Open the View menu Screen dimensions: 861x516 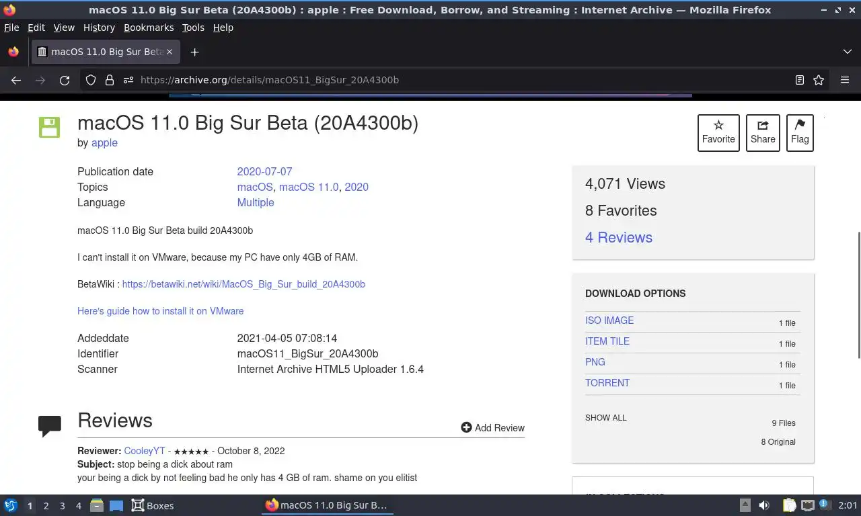click(64, 28)
